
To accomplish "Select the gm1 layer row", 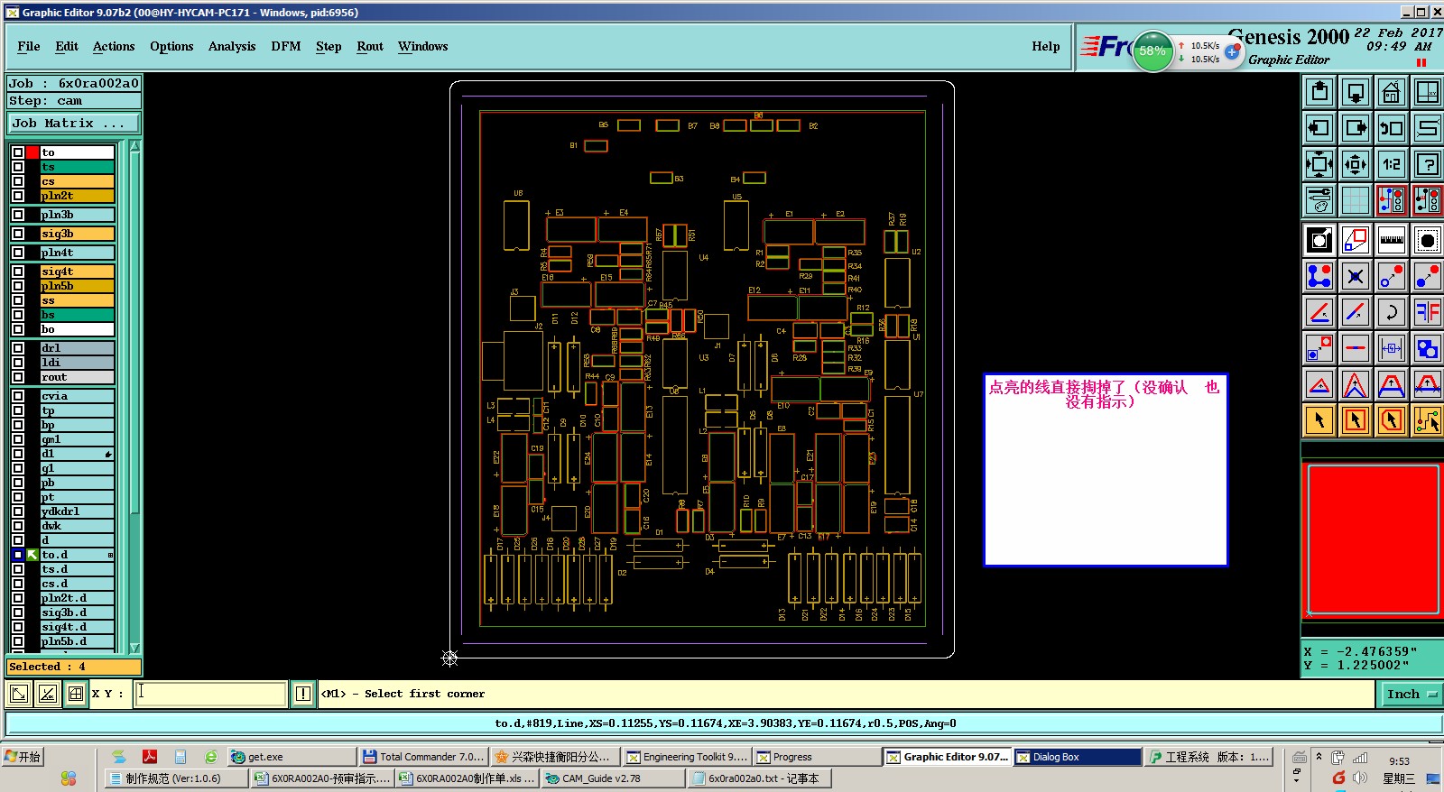I will (x=77, y=439).
